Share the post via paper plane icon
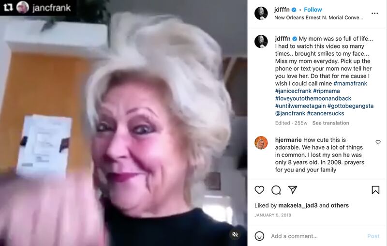The height and width of the screenshot is (246, 387). [x=293, y=190]
